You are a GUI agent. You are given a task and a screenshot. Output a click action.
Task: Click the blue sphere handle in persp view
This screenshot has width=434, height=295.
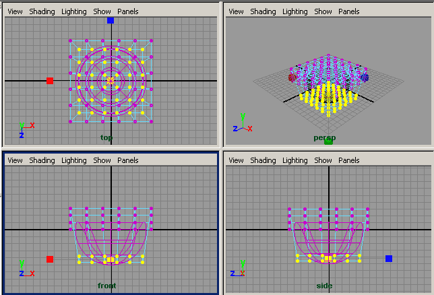coord(365,77)
